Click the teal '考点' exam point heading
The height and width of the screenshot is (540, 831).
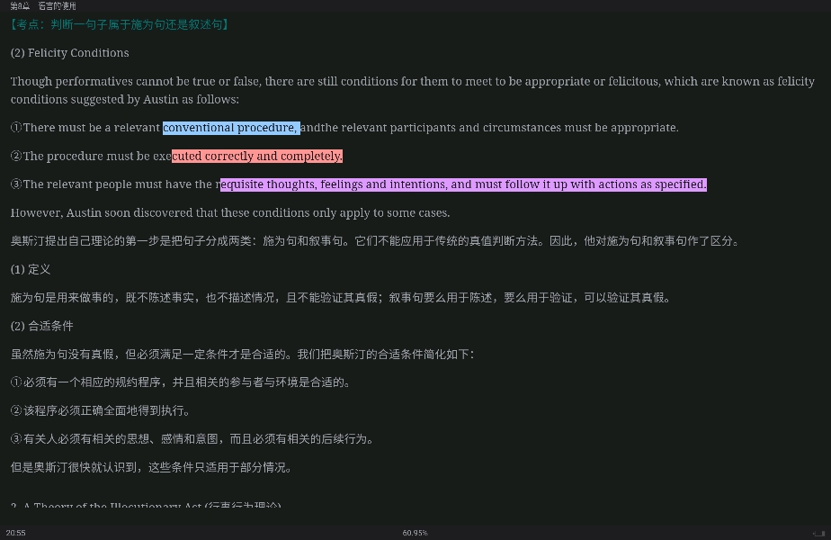(121, 24)
